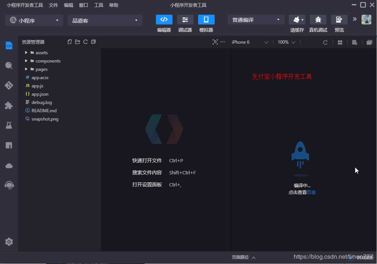Open the 品道客 project selector dropdown
The image size is (377, 264).
point(105,20)
